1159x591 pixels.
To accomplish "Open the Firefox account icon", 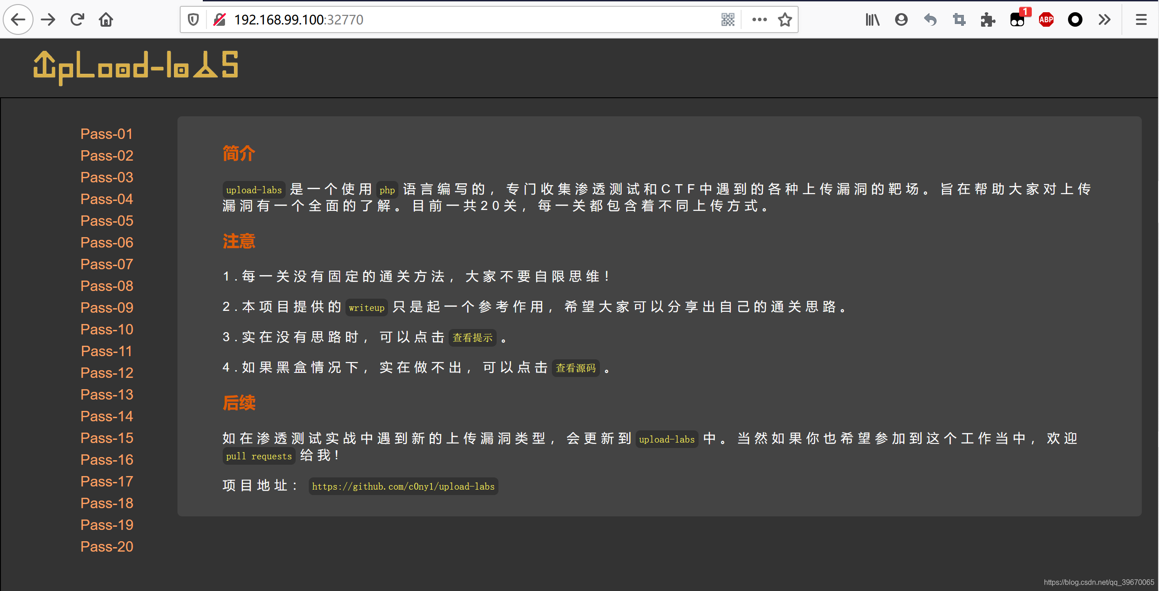I will click(901, 19).
